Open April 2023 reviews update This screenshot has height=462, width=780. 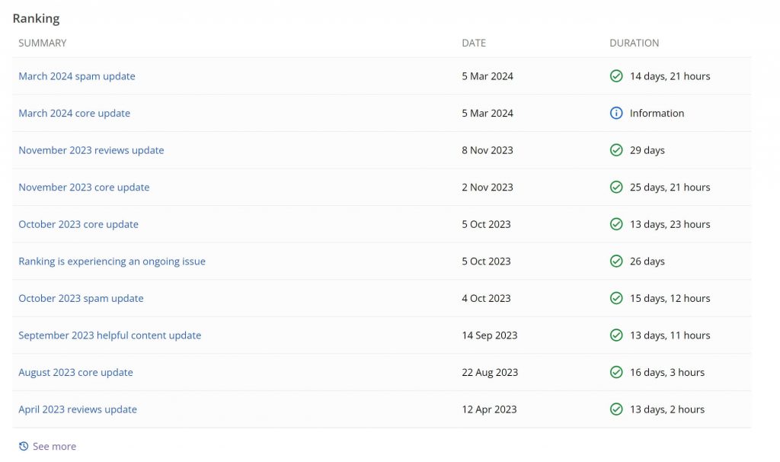[x=78, y=409]
